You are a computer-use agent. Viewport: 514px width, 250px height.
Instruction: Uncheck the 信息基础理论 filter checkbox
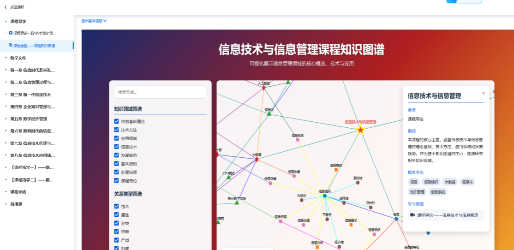coord(117,122)
